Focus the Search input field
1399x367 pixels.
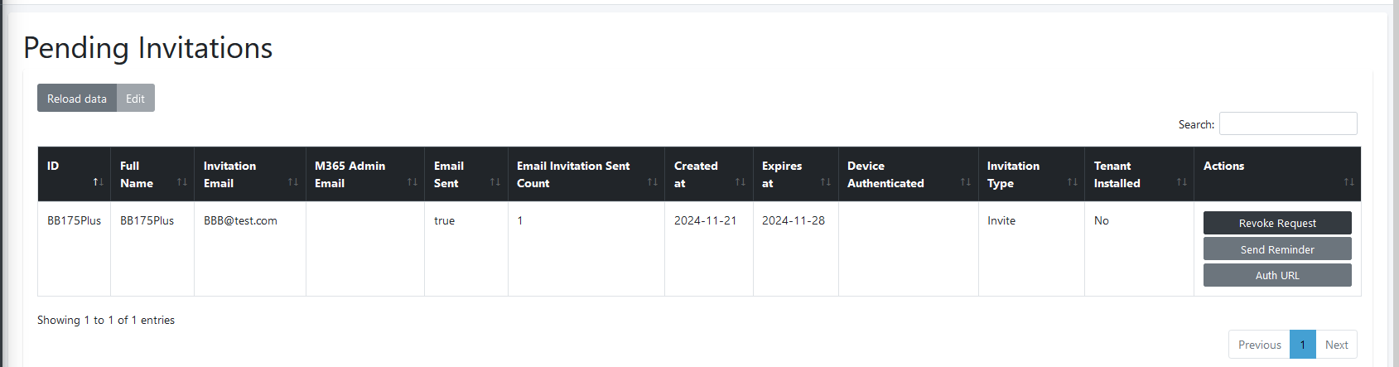(x=1288, y=123)
